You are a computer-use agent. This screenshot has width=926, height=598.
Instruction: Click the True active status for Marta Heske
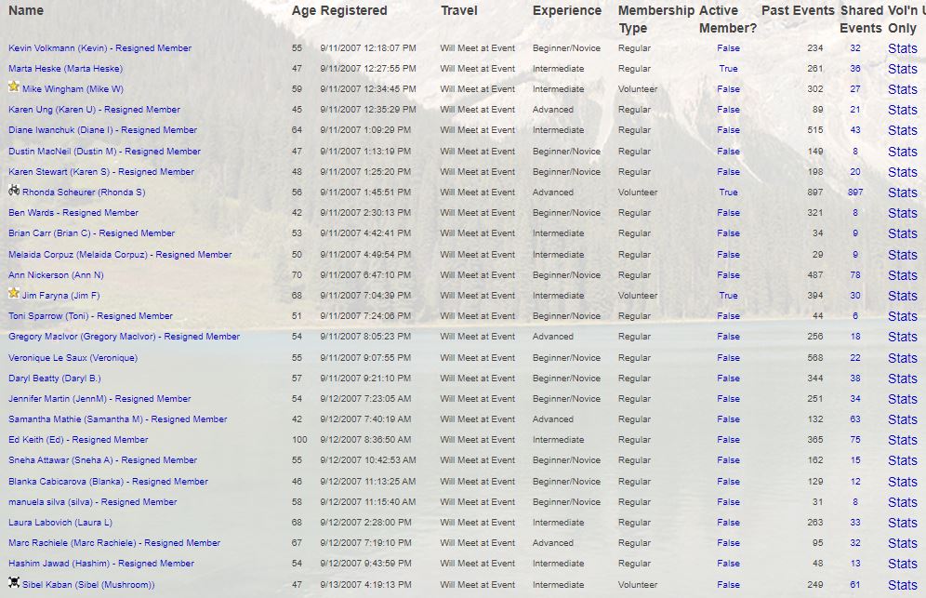[728, 69]
